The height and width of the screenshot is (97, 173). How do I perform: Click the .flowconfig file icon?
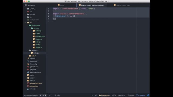28,64
